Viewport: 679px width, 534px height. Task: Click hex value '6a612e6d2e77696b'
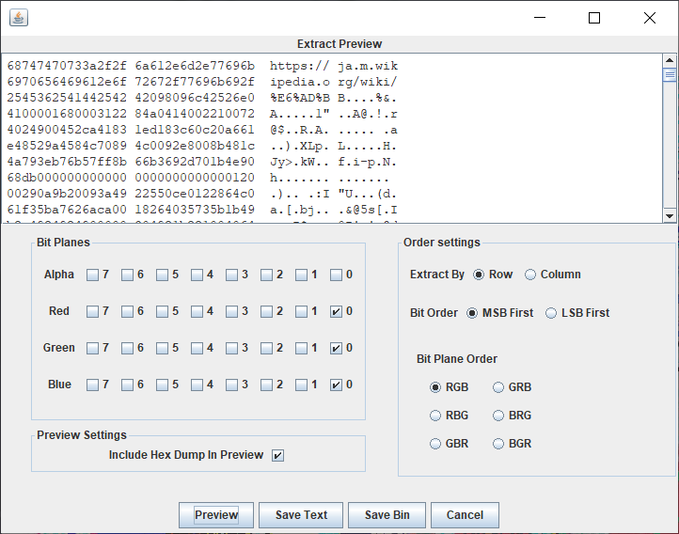195,66
